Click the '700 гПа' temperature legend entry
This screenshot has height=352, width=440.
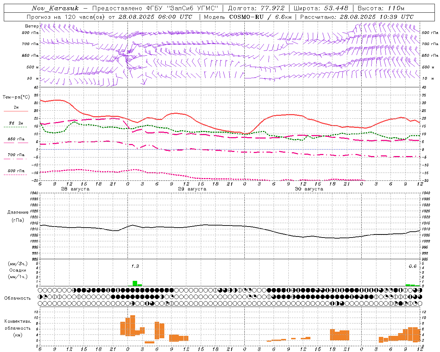coord(16,155)
